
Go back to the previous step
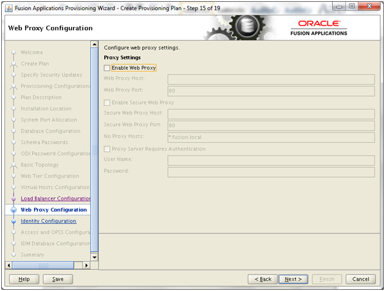263,279
